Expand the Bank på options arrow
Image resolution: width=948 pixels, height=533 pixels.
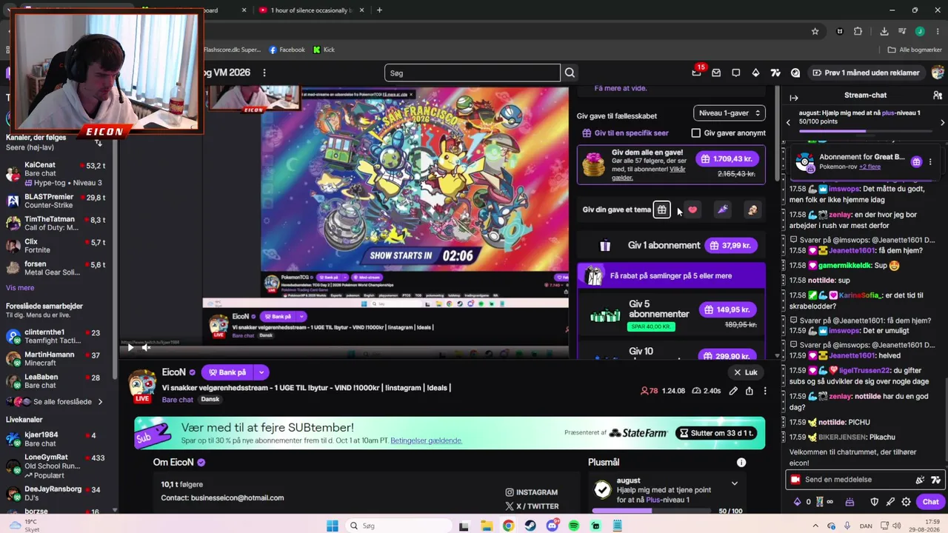(x=261, y=372)
